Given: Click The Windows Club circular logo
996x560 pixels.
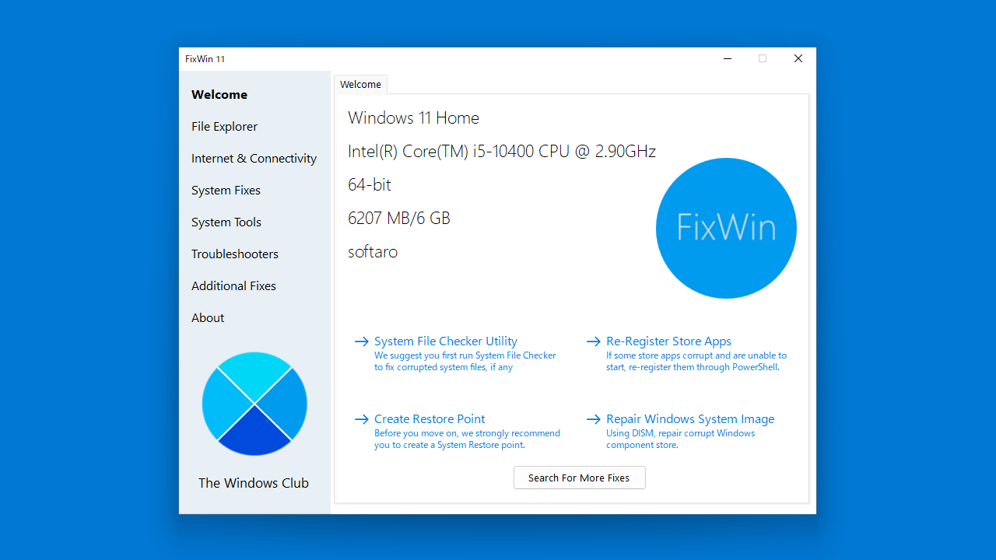Looking at the screenshot, I should tap(254, 404).
